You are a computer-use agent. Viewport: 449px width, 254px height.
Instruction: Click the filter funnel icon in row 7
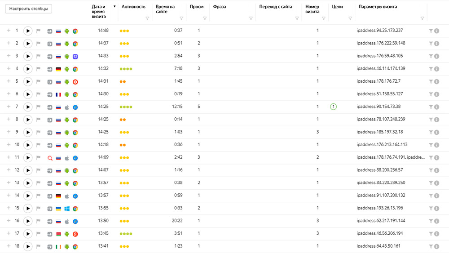[431, 107]
